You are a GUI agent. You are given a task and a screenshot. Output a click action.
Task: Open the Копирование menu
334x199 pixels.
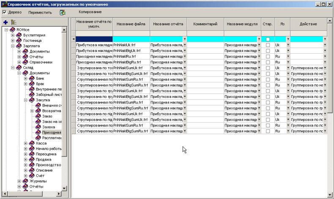pyautogui.click(x=90, y=12)
